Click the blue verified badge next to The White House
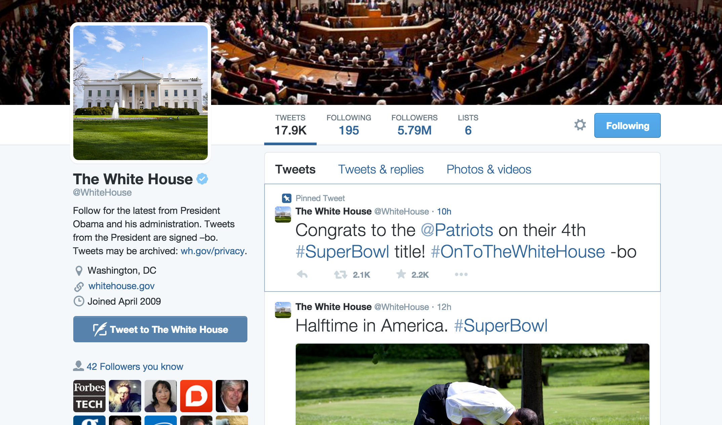 [202, 179]
